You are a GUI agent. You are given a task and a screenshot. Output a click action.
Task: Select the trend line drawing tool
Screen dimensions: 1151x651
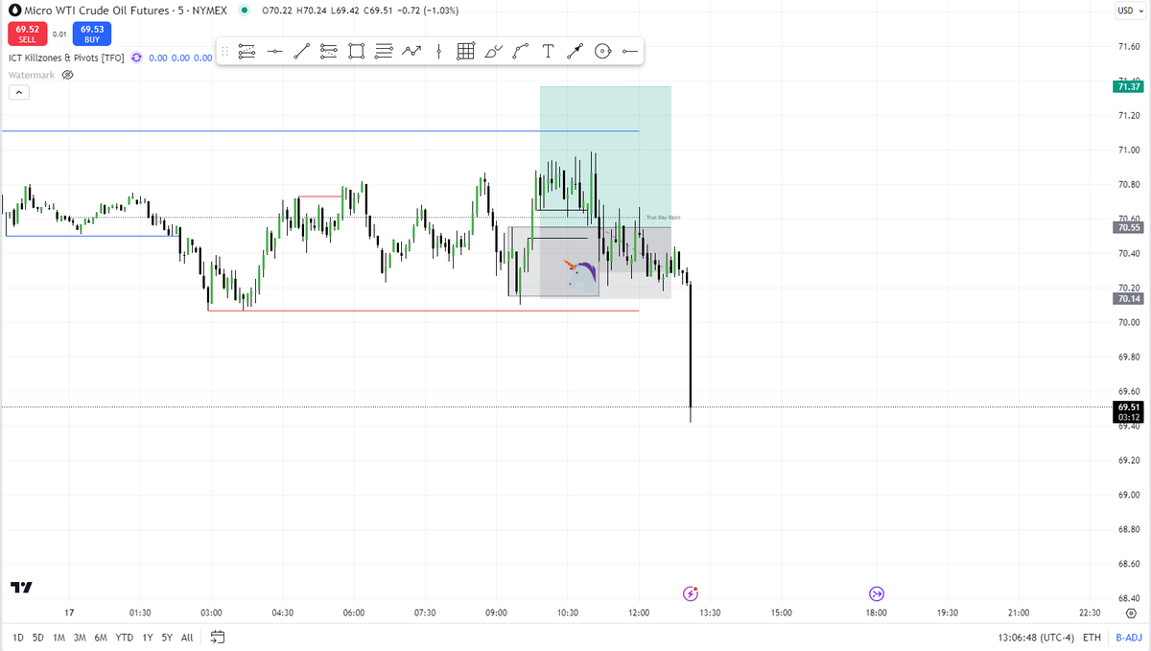coord(301,52)
